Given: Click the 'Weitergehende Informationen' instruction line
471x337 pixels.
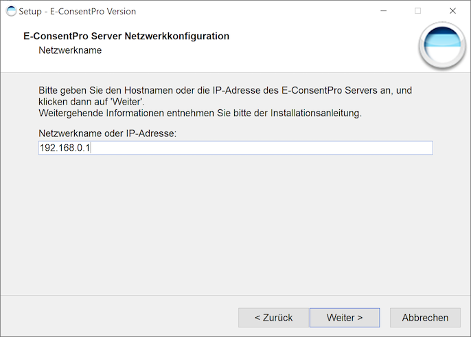Looking at the screenshot, I should tap(200, 113).
